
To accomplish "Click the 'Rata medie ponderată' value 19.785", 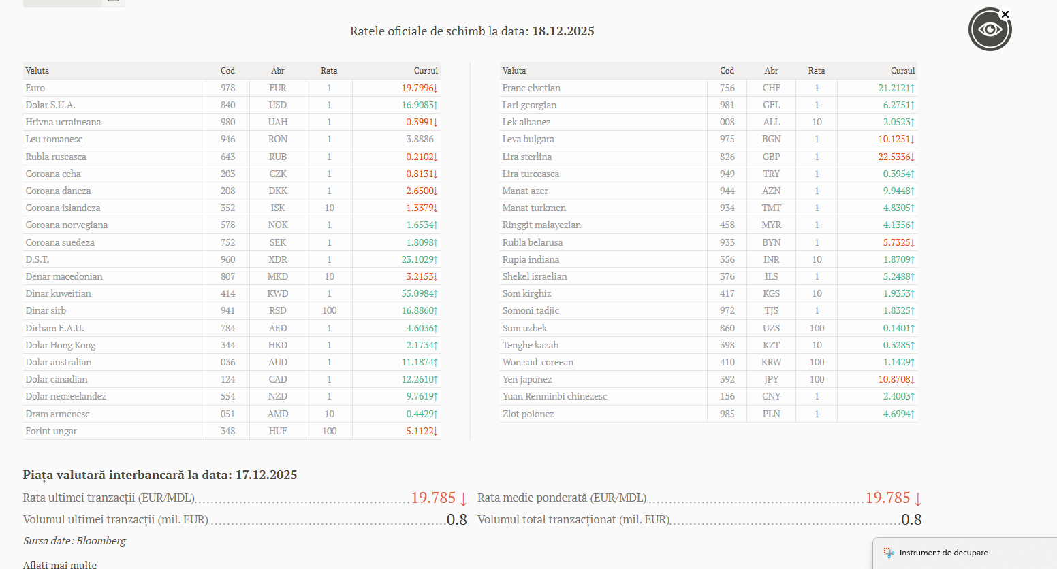I will [887, 498].
